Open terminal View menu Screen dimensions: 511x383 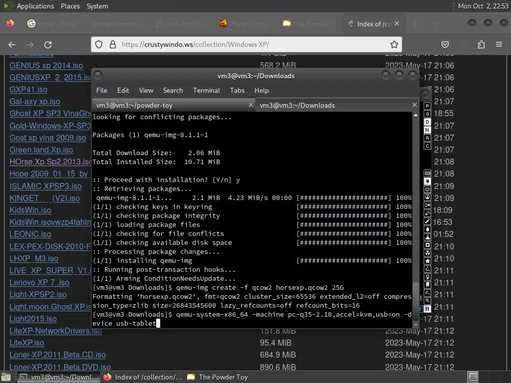point(146,91)
